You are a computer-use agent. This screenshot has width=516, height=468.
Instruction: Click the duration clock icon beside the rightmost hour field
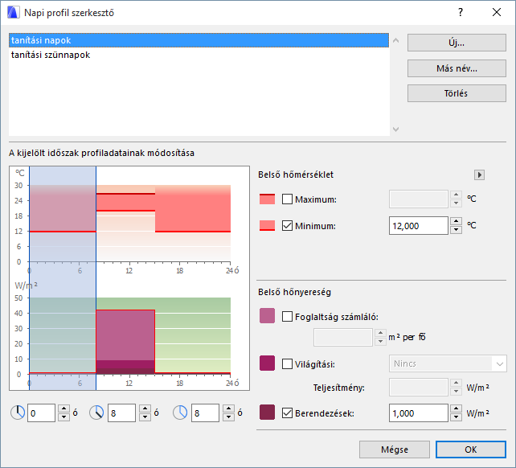[180, 413]
